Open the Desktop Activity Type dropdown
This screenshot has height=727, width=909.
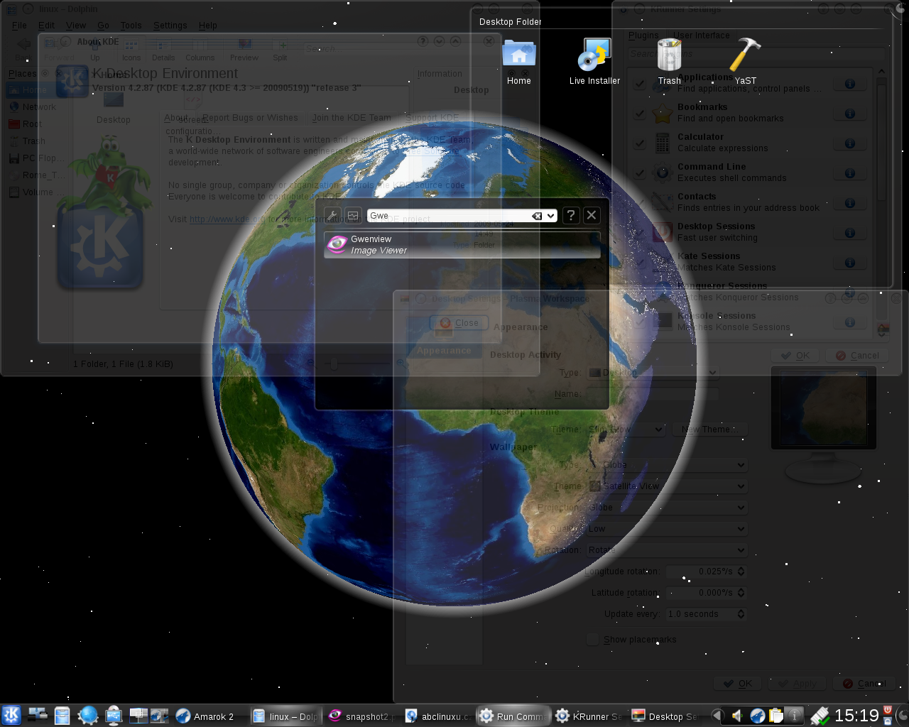653,373
